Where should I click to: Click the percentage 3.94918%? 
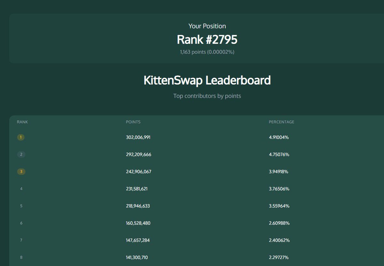pyautogui.click(x=278, y=172)
